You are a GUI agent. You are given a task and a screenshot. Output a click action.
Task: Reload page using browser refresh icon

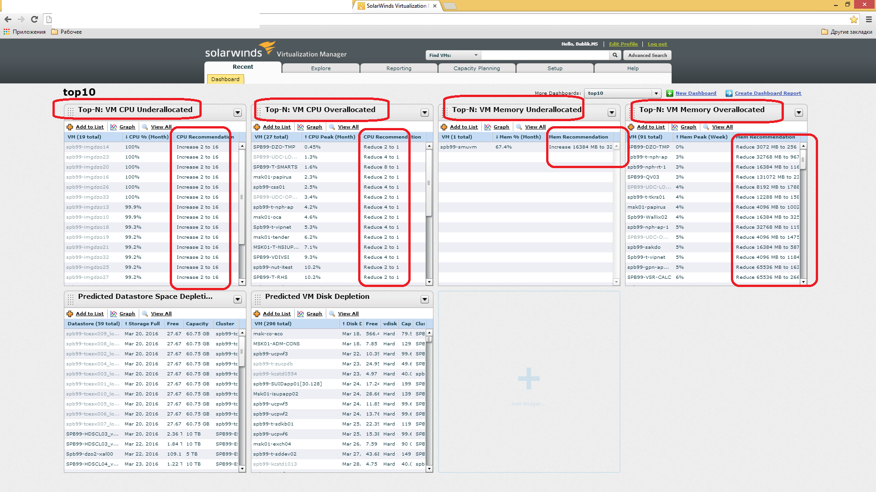pyautogui.click(x=34, y=19)
